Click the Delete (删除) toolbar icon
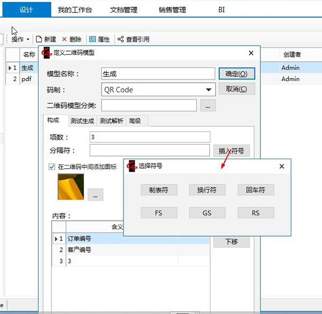The width and height of the screenshot is (322, 314). pyautogui.click(x=65, y=39)
